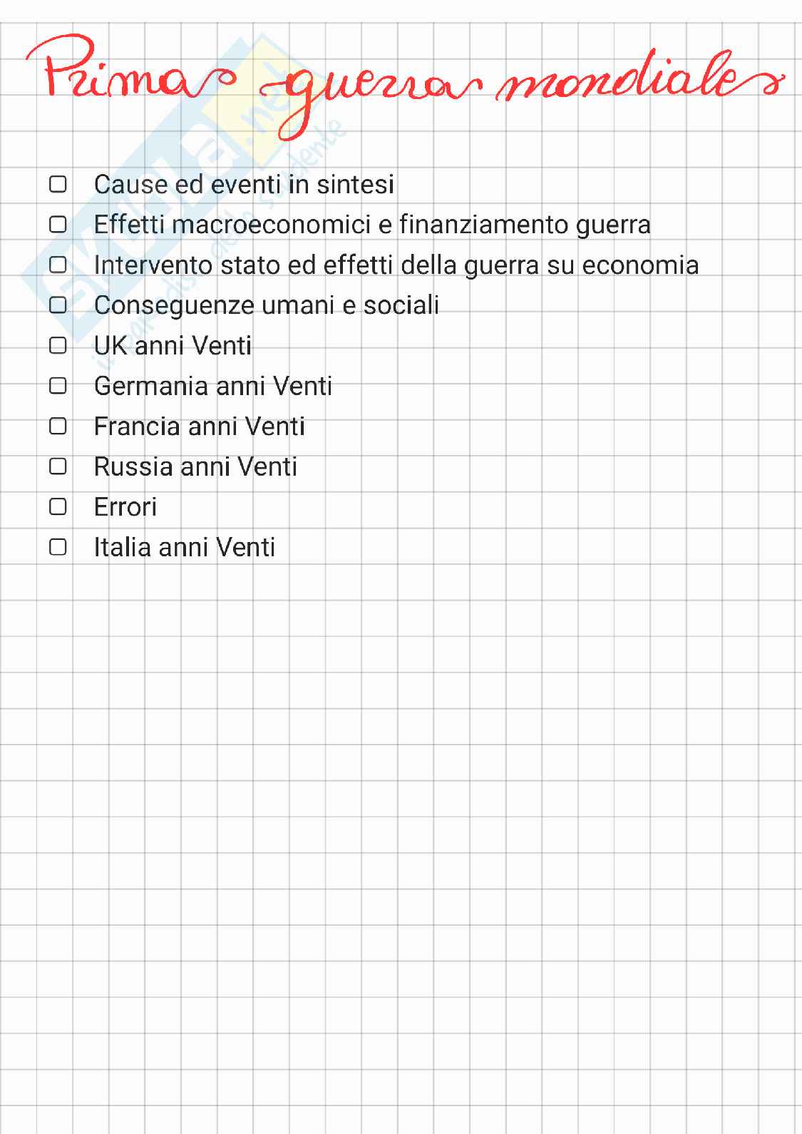Tick the 'Italia anni Venti' checkbox
This screenshot has width=802, height=1134.
(58, 547)
